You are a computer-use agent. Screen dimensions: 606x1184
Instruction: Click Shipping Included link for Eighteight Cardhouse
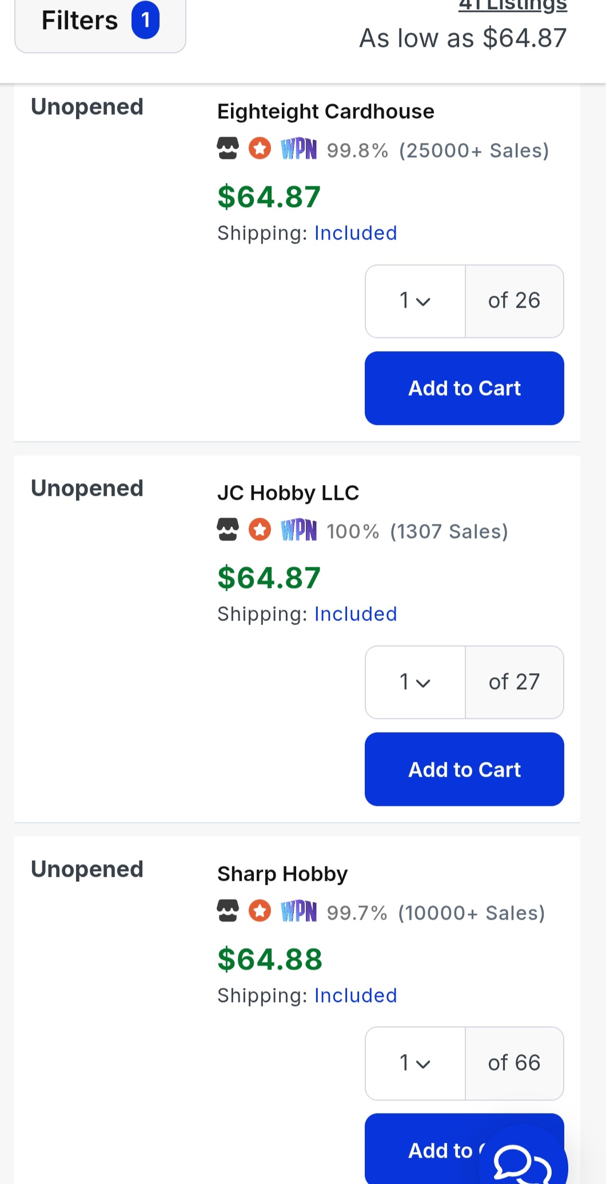click(x=355, y=233)
